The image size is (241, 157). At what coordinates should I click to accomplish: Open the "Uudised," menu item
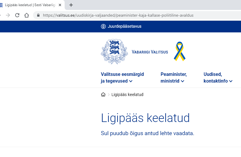213,74
